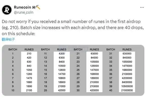Click the 210 runes cell for batch 1
The image size is (147, 100).
29,54
